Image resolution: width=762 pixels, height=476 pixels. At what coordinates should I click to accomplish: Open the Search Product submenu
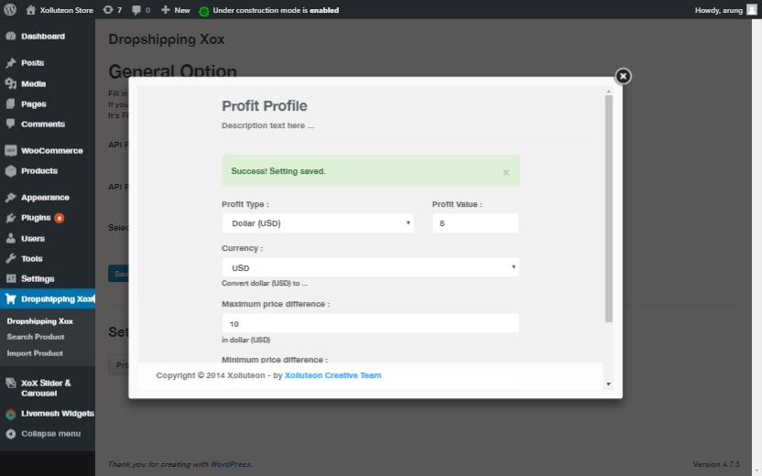point(36,337)
